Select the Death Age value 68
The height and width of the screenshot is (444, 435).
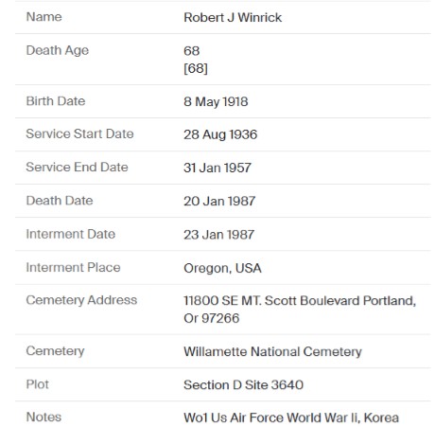point(192,51)
